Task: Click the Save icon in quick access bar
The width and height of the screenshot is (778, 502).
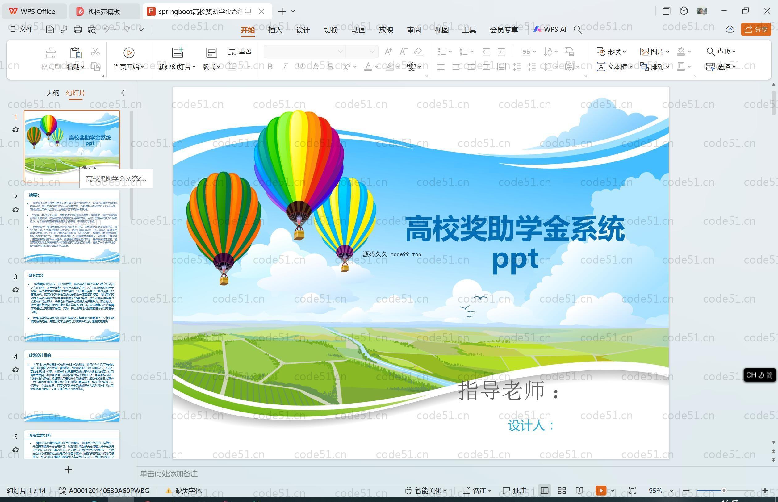Action: pos(49,29)
